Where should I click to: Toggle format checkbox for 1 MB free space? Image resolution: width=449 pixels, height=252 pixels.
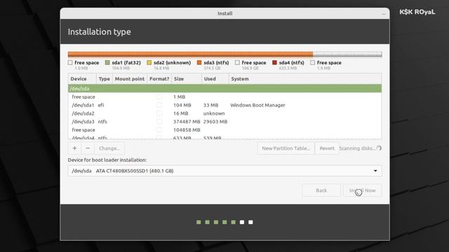(x=159, y=97)
